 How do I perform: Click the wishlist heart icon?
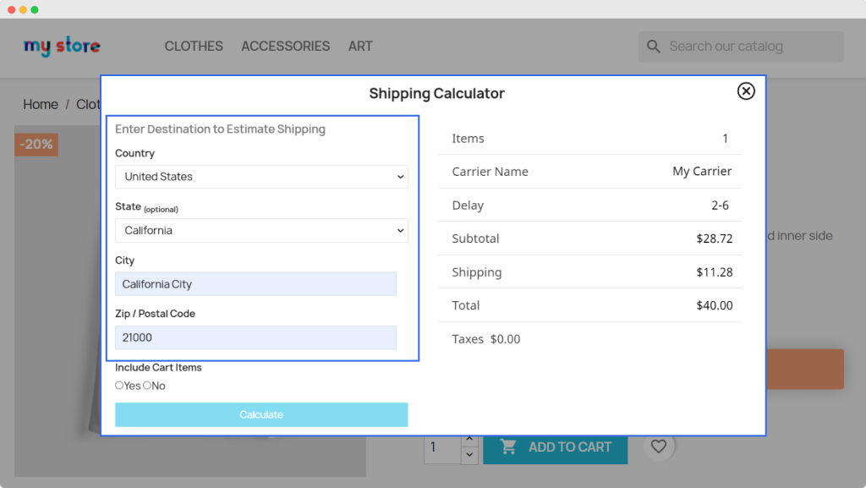point(659,447)
